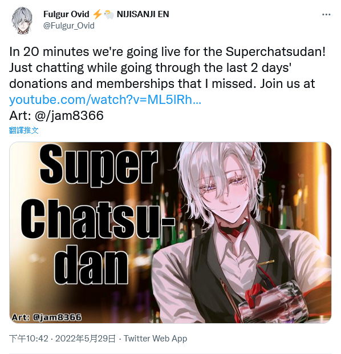The image size is (341, 354).
Task: Click the tweet line mentioning Superchatsudan
Action: tap(167, 52)
